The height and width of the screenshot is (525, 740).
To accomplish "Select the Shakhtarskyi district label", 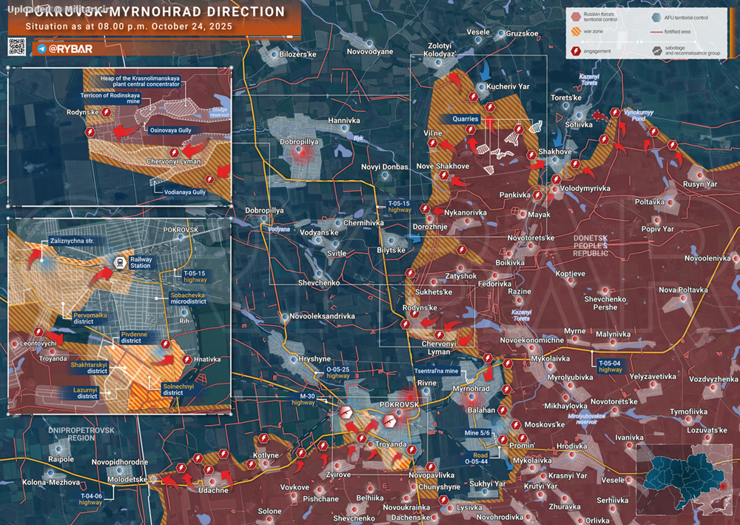I will (x=89, y=367).
